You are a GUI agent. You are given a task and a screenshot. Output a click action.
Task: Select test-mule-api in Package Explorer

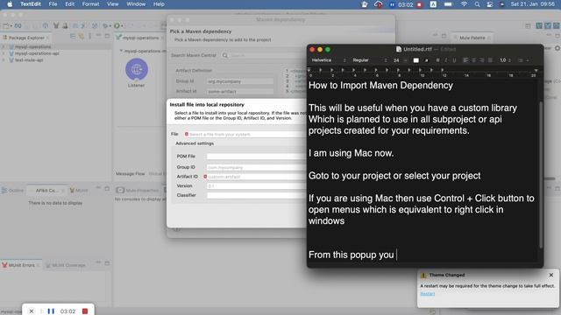(29, 60)
